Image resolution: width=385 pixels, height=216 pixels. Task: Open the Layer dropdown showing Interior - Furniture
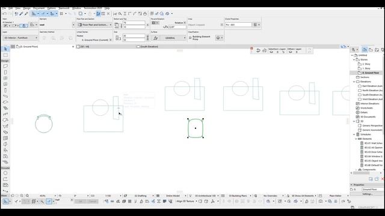click(20, 38)
